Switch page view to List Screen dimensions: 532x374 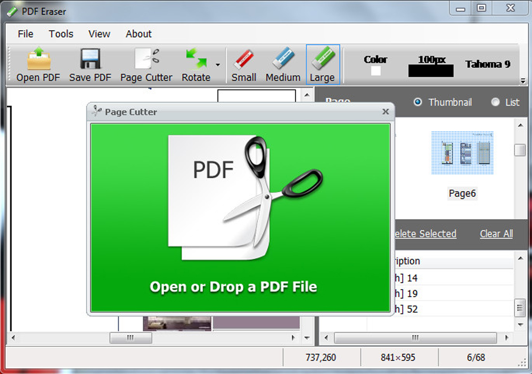pyautogui.click(x=495, y=102)
